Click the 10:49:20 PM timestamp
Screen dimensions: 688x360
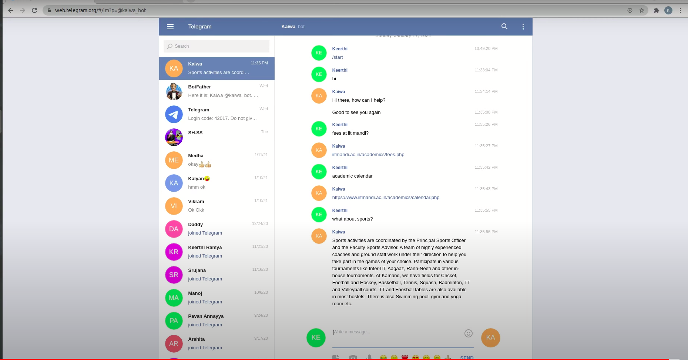tap(486, 48)
